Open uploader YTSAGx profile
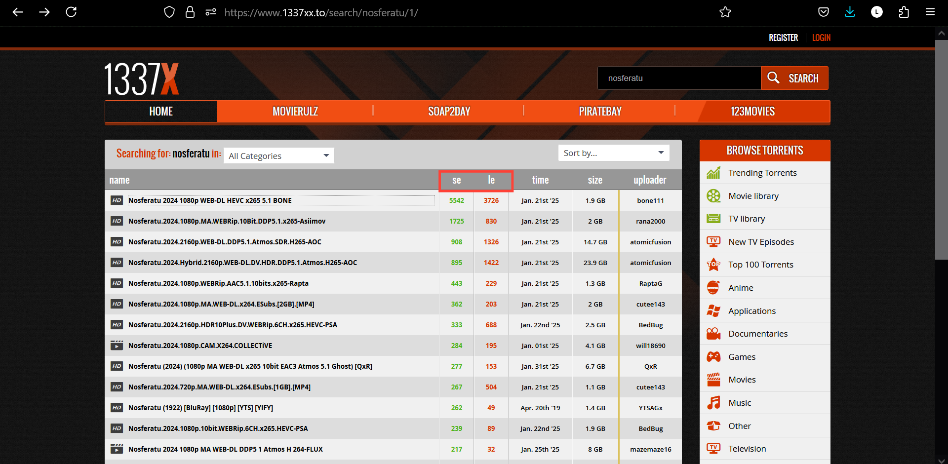This screenshot has width=948, height=464. [650, 408]
